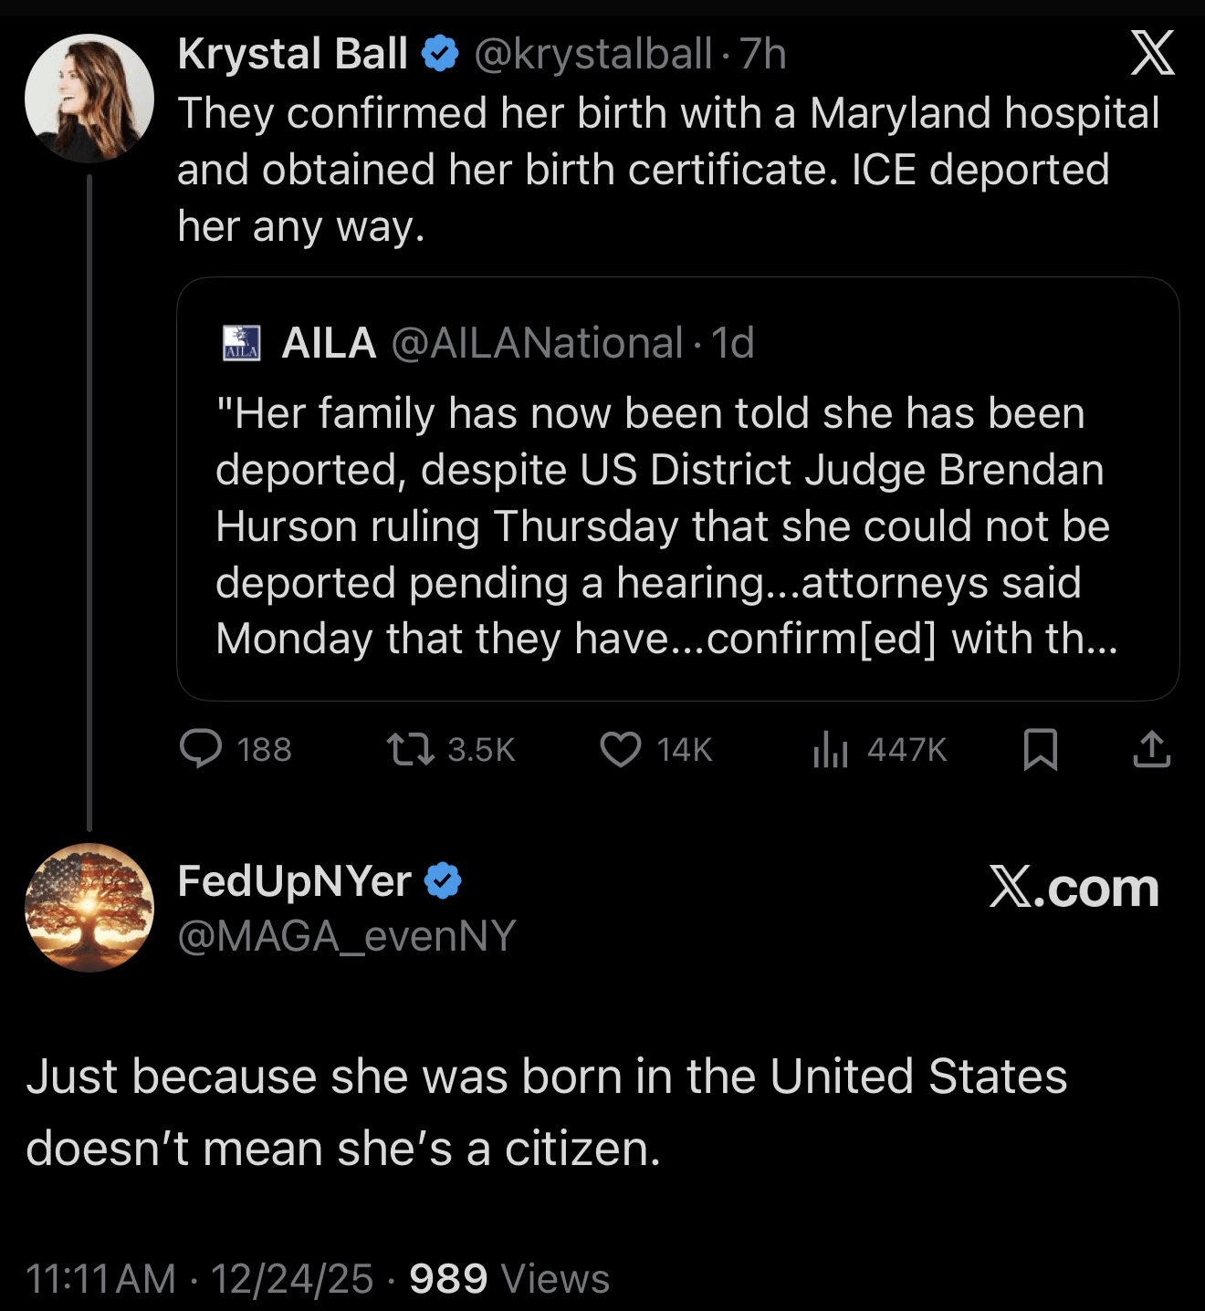The image size is (1205, 1311).
Task: Open the @AILANational handle
Action: coord(537,343)
